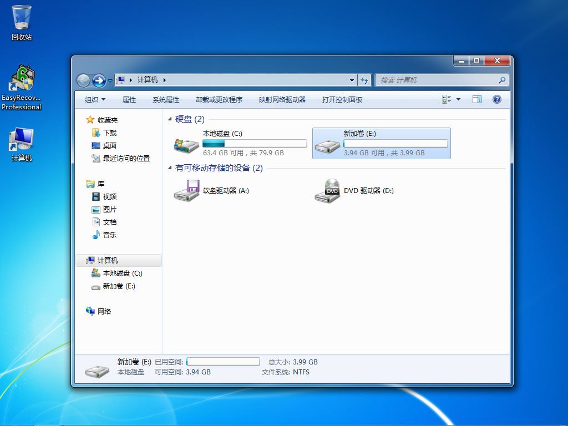568x426 pixels.
Task: Click 卸载或更改程序
Action: click(x=219, y=100)
